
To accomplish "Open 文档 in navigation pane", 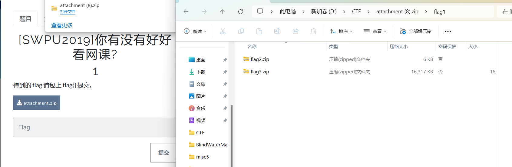I will pos(201,84).
